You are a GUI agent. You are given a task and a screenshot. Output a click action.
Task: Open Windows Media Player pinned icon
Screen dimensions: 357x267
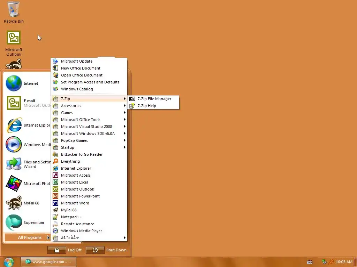point(28,144)
